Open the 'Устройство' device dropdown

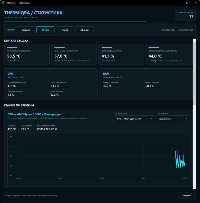point(135,119)
